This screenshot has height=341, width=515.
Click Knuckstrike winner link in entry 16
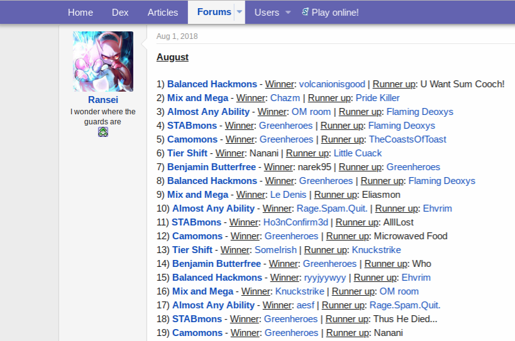pyautogui.click(x=299, y=291)
